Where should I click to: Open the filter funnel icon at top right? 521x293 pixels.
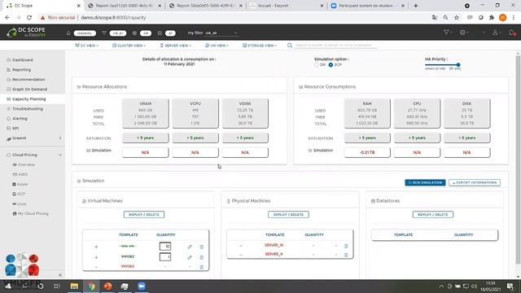(x=446, y=33)
